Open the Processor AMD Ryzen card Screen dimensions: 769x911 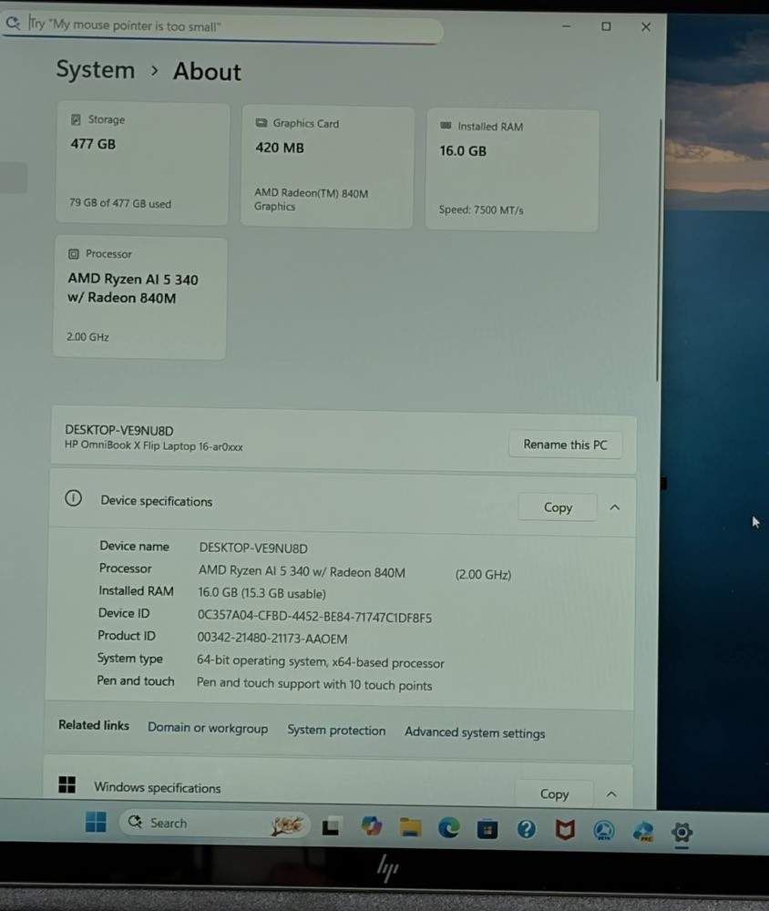(139, 298)
